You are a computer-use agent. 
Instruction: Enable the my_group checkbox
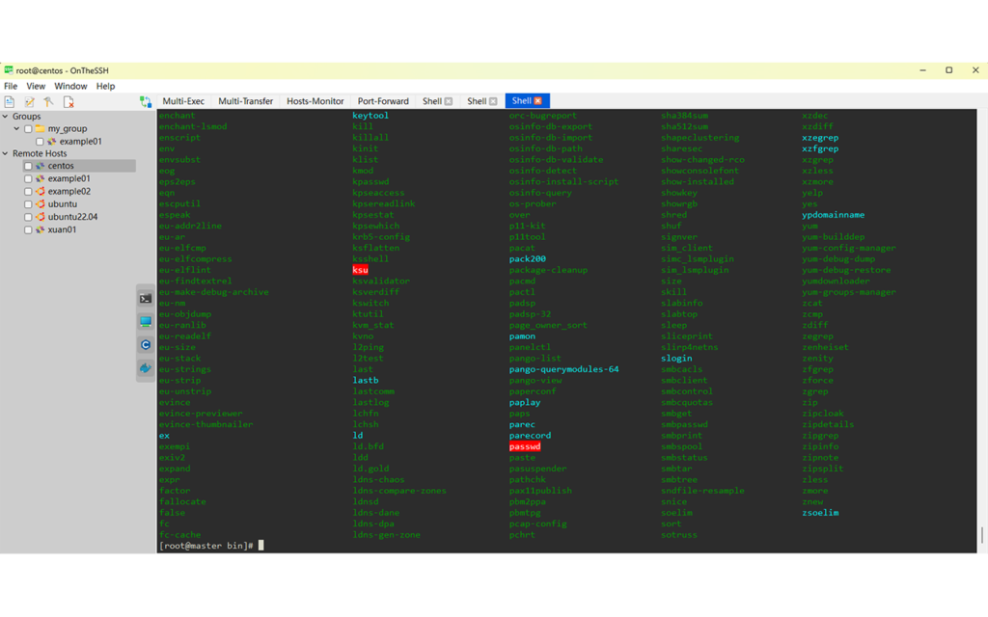coord(26,127)
